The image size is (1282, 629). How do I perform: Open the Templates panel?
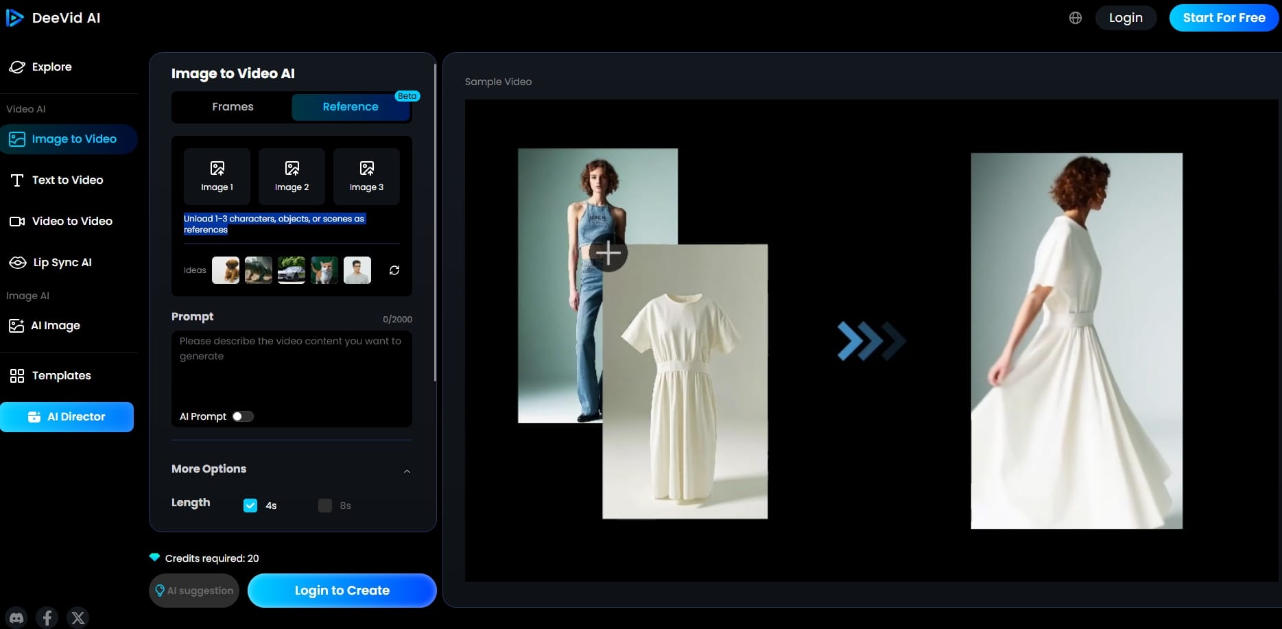click(61, 375)
